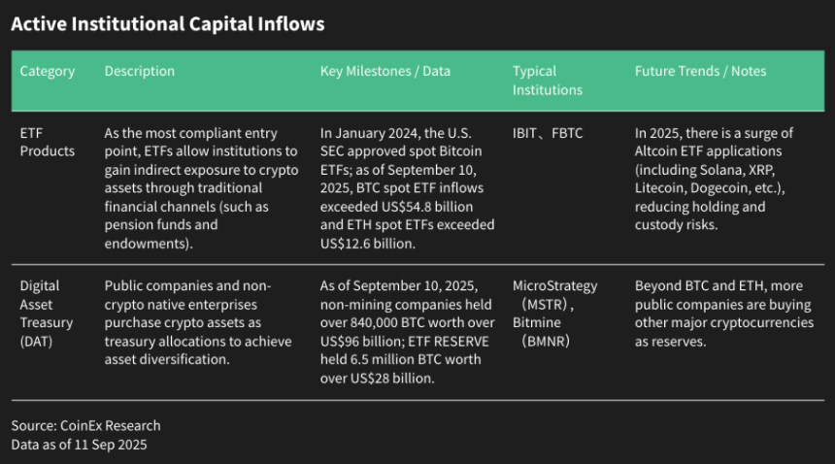Select the 'Future Trends / Notes' header

[700, 72]
